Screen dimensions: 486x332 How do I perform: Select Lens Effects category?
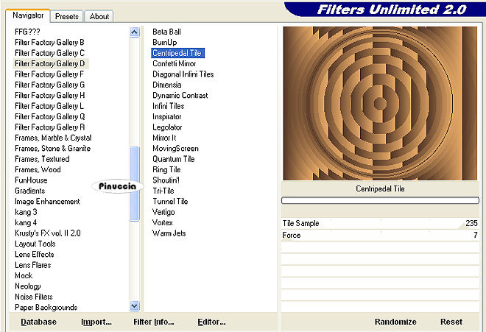pos(35,255)
